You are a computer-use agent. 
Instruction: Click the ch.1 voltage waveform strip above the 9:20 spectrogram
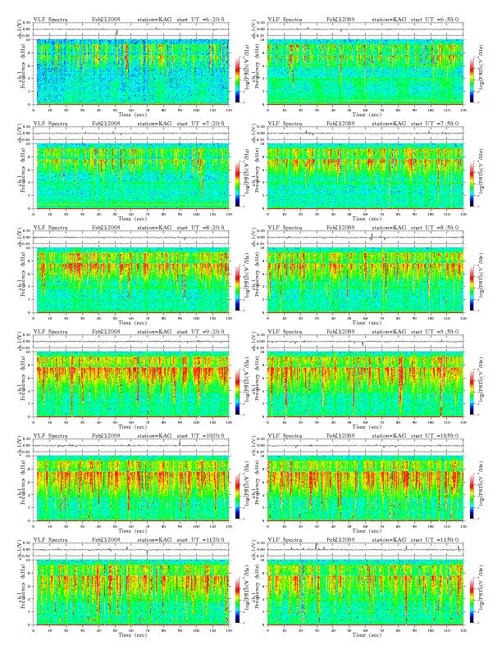[131, 342]
